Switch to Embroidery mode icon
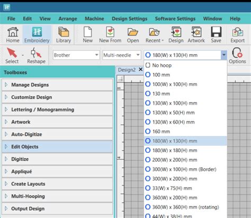The height and width of the screenshot is (218, 251). 37,34
